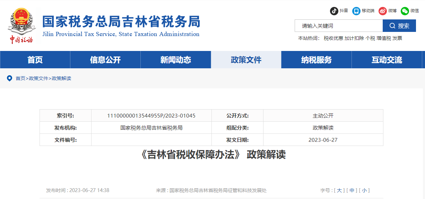425x199 pixels.
Task: Click the 搜索 search button
Action: click(399, 26)
